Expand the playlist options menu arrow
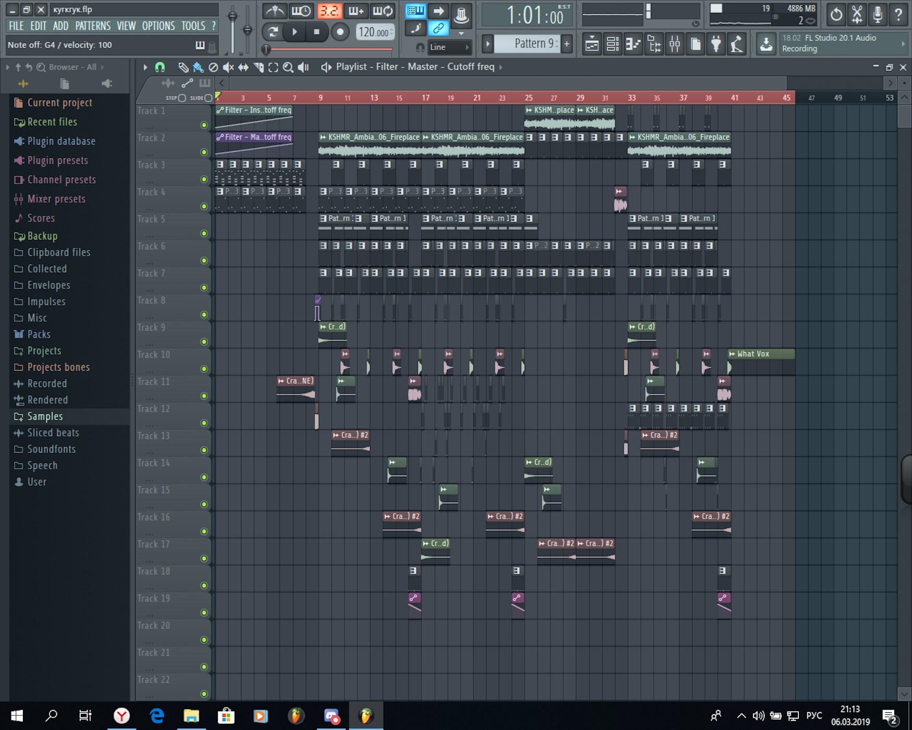 pyautogui.click(x=145, y=67)
